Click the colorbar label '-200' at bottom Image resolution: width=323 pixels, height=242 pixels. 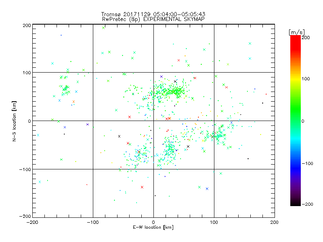click(307, 204)
